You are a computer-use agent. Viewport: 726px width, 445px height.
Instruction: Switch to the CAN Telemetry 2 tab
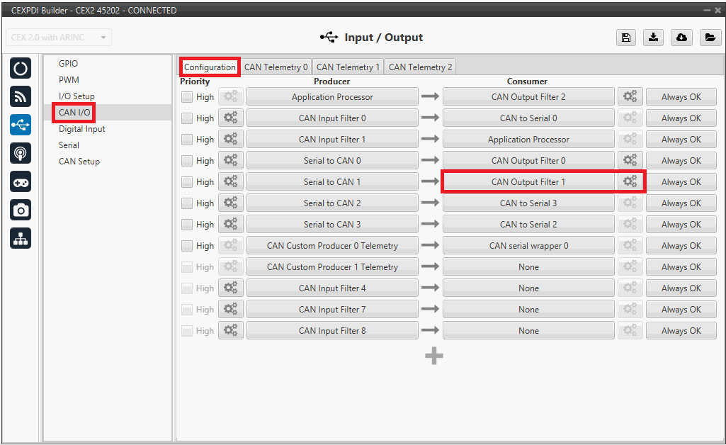tap(420, 67)
